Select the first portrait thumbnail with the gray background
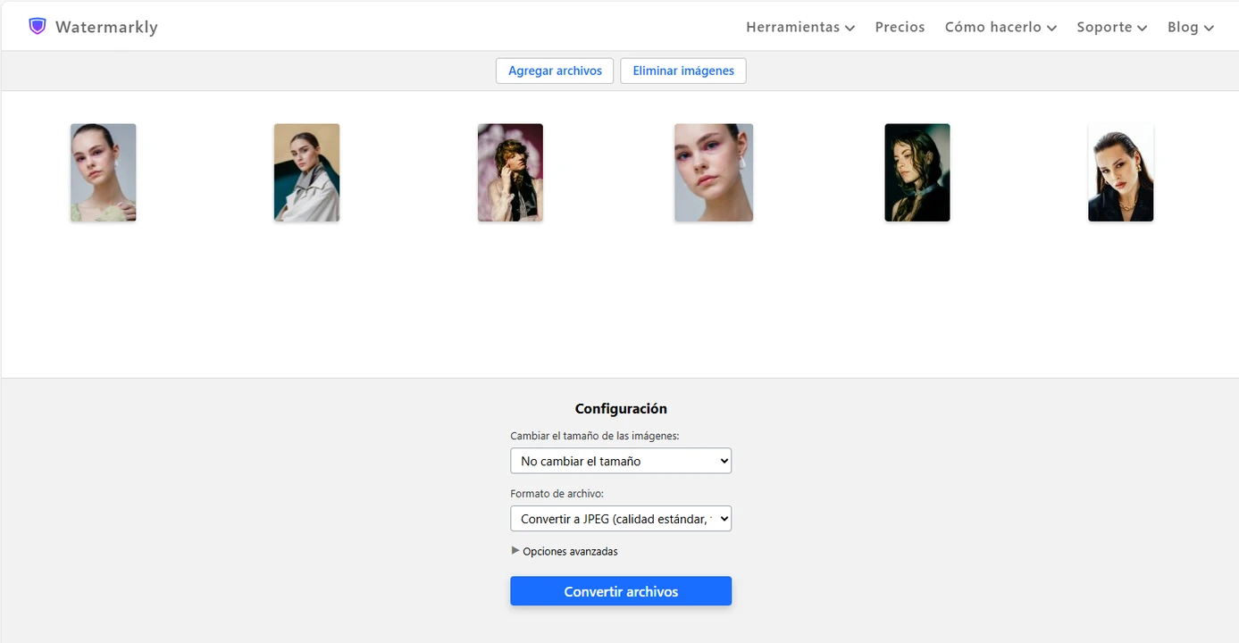Viewport: 1239px width, 643px height. [104, 172]
